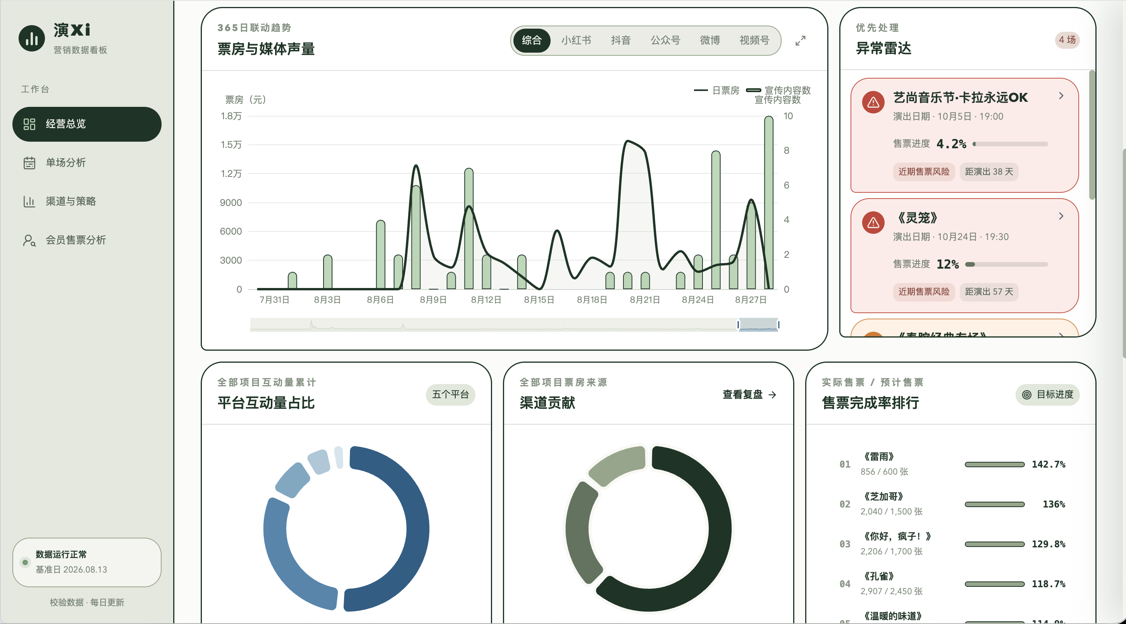Viewport: 1126px width, 624px height.
Task: Expand the 票房与媒体声量 chart fullscreen
Action: [x=801, y=41]
